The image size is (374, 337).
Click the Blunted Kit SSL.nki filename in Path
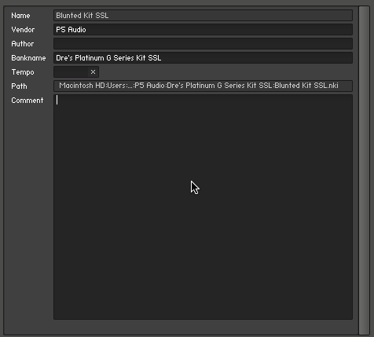click(306, 86)
